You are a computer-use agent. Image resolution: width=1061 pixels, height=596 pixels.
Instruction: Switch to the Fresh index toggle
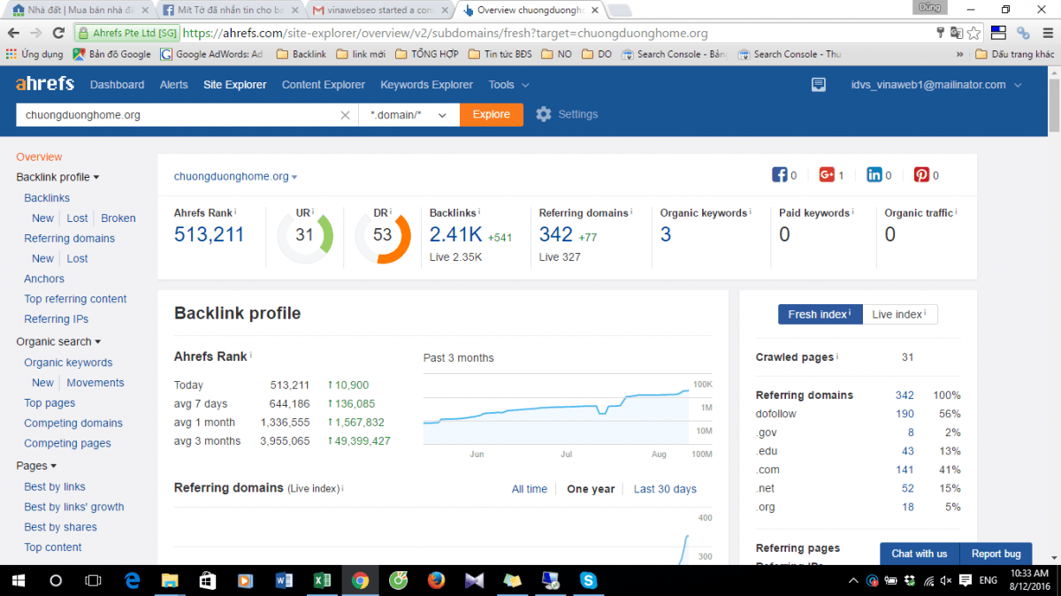click(x=820, y=314)
